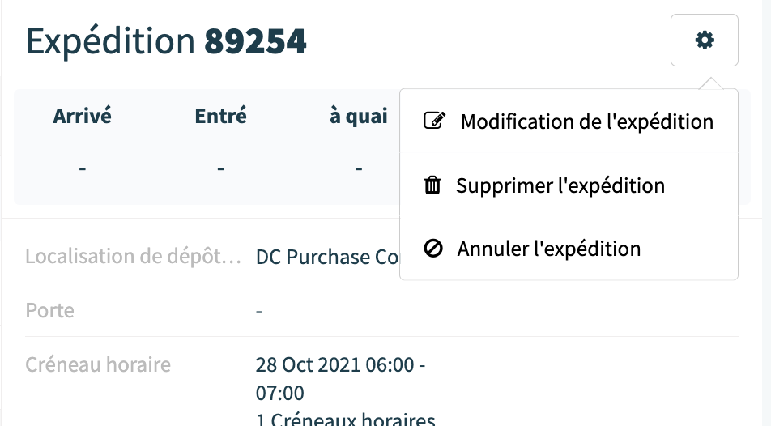Click the dash under Entré
The width and height of the screenshot is (771, 426).
tap(221, 168)
